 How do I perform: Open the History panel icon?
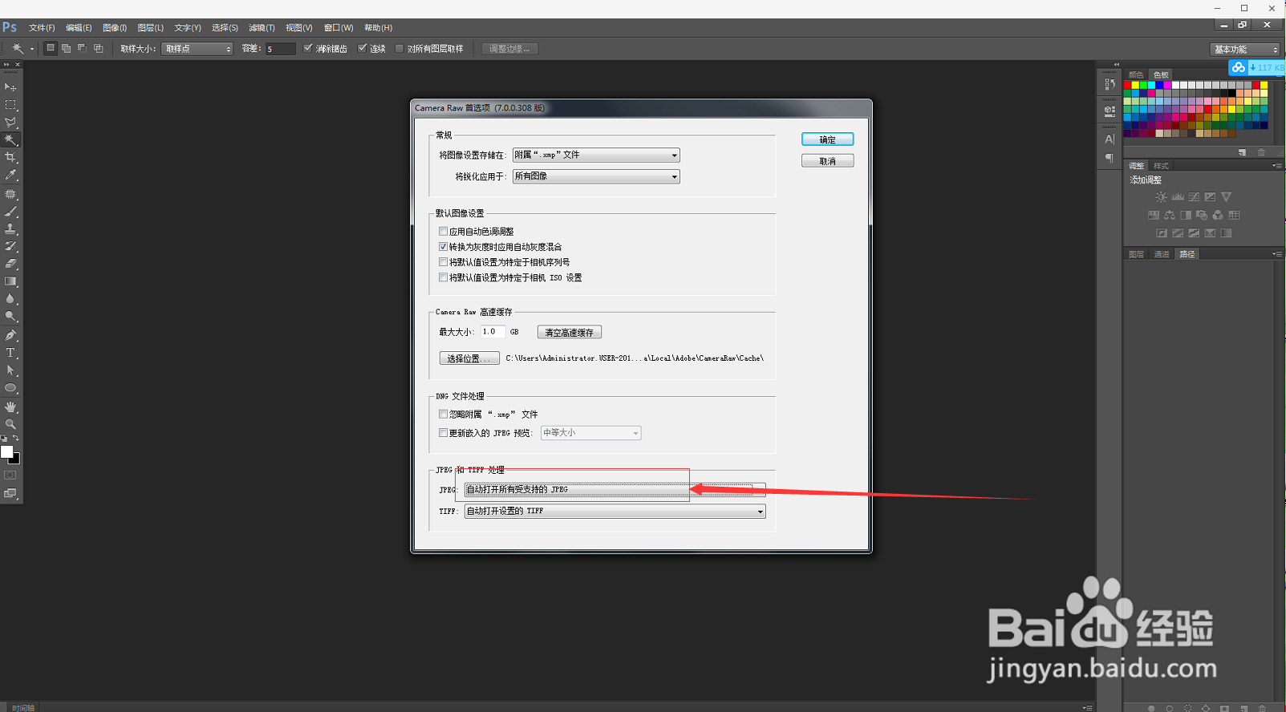click(x=1110, y=84)
